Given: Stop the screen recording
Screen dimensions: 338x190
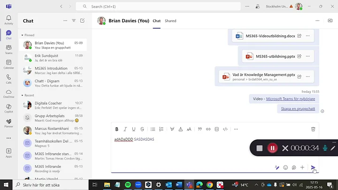Looking at the screenshot, I should click(259, 148).
